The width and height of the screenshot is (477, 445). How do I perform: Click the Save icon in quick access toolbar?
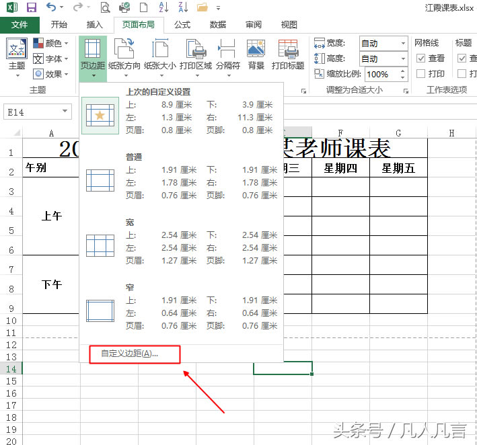tap(31, 8)
